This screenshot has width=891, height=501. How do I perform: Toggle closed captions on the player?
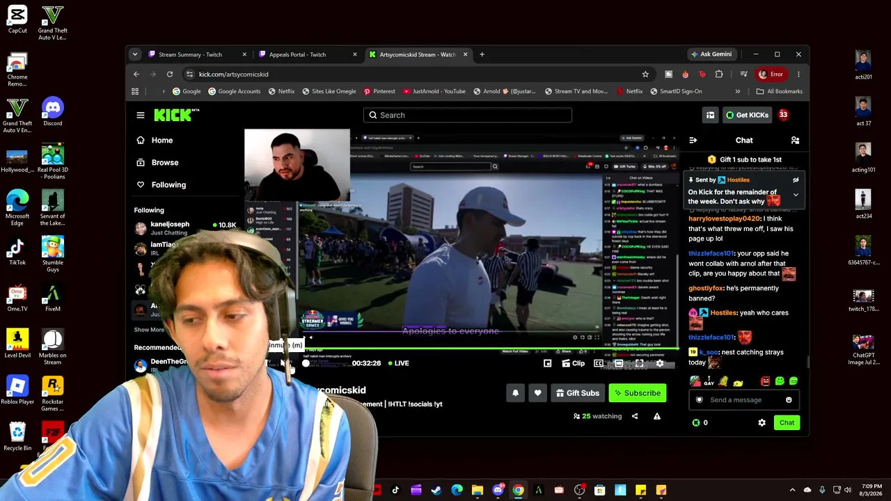(x=599, y=363)
